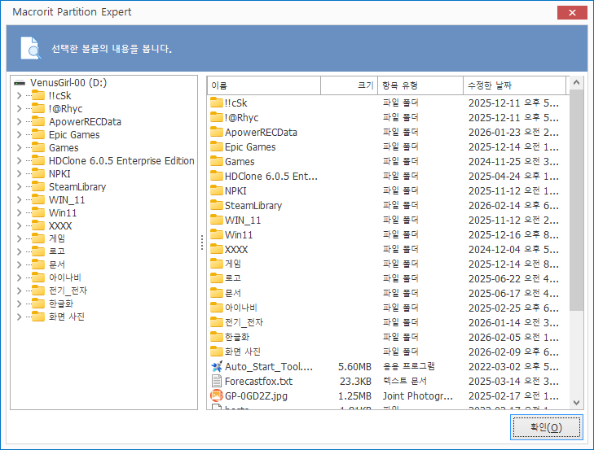Click the 문서 folder icon in tree
The height and width of the screenshot is (450, 594).
38,264
